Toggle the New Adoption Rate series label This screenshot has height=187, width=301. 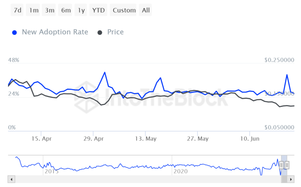[55, 32]
